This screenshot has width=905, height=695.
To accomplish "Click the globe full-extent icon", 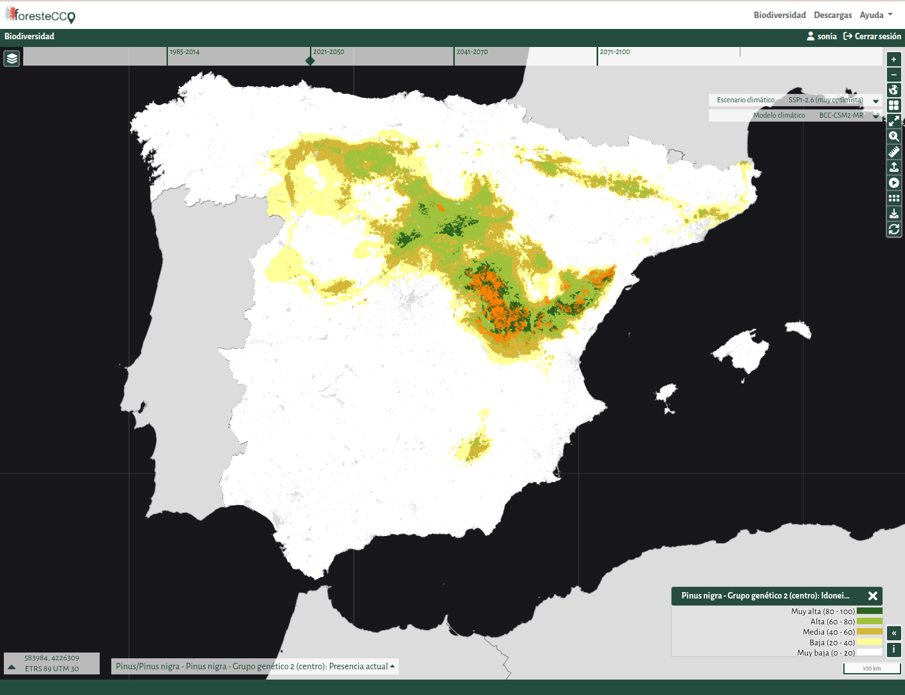I will (x=893, y=90).
